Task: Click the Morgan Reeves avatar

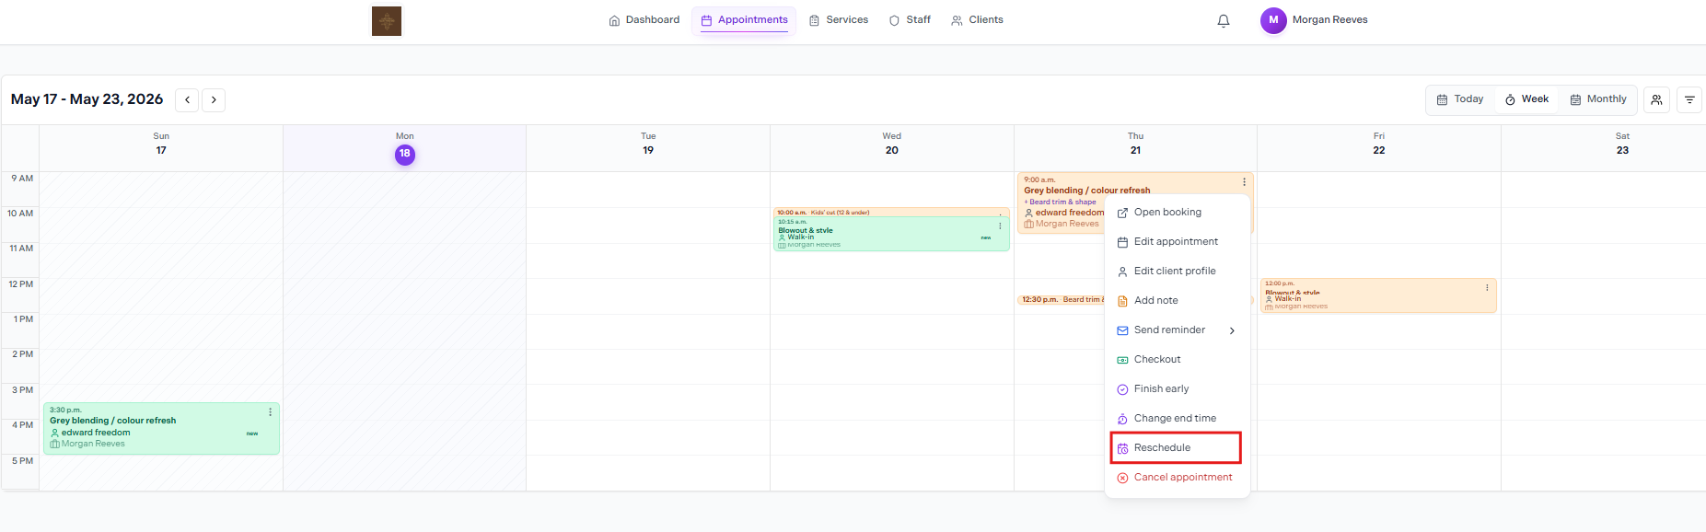Action: (1273, 20)
